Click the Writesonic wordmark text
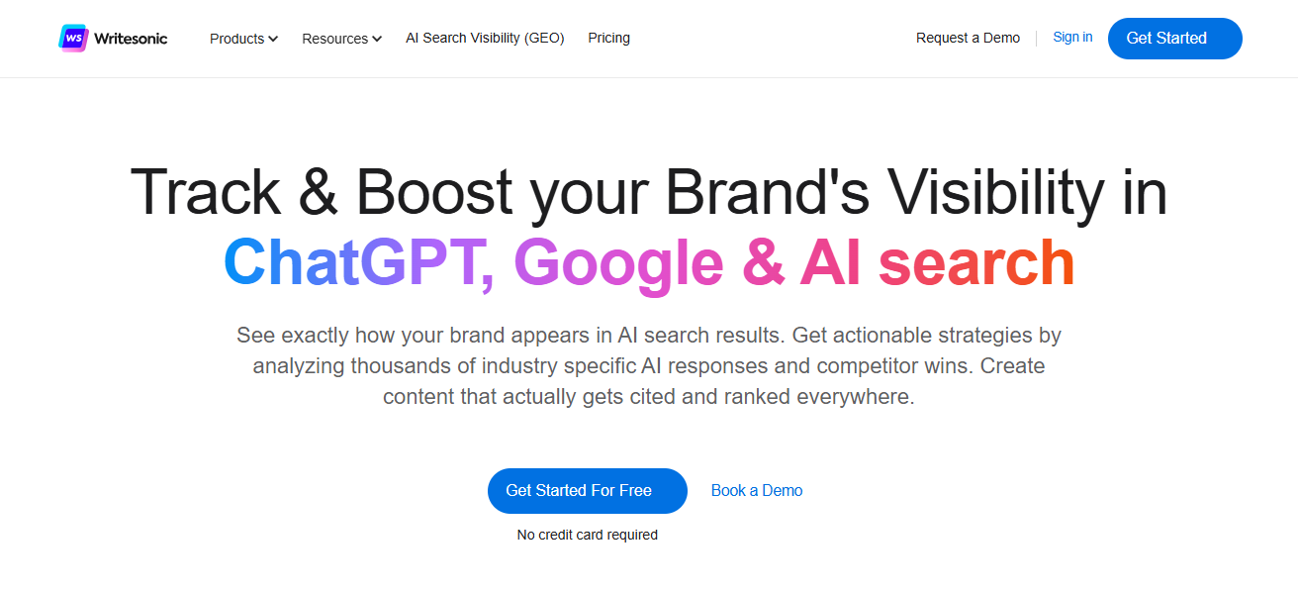Screen dimensions: 1298x593 coord(131,39)
